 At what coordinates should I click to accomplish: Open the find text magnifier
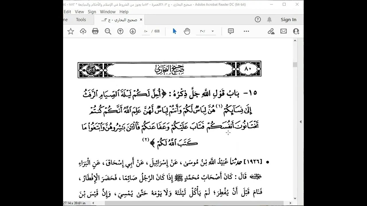[x=108, y=31]
